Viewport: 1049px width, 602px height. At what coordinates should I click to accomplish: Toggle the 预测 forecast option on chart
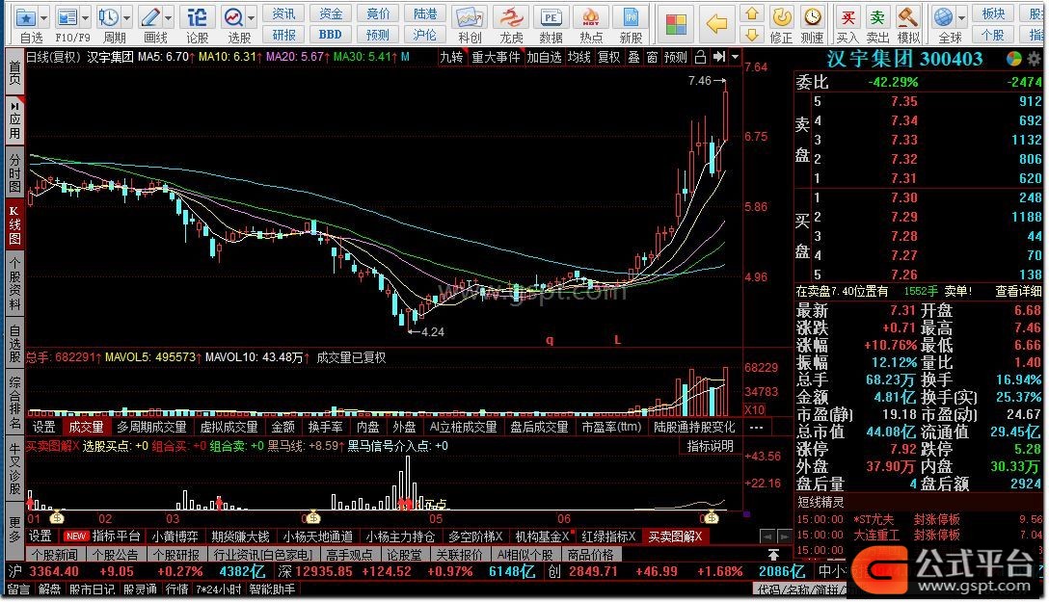coord(676,58)
